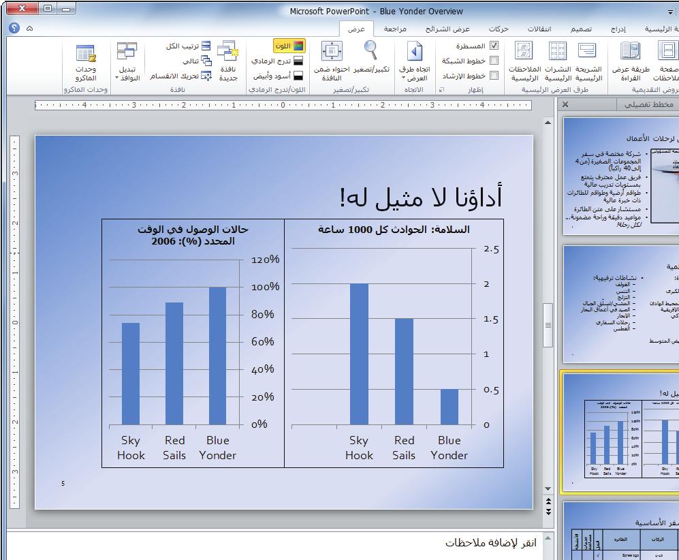Open the Switch Windows dropdown
The width and height of the screenshot is (679, 560).
pyautogui.click(x=127, y=63)
